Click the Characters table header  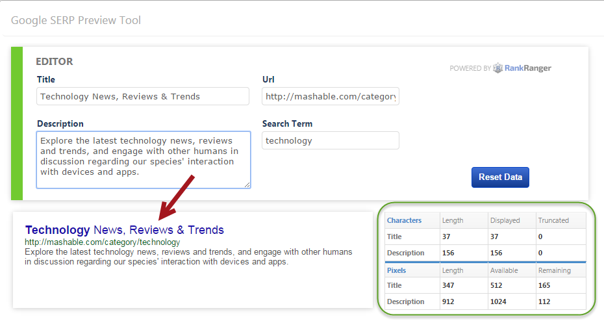click(405, 220)
